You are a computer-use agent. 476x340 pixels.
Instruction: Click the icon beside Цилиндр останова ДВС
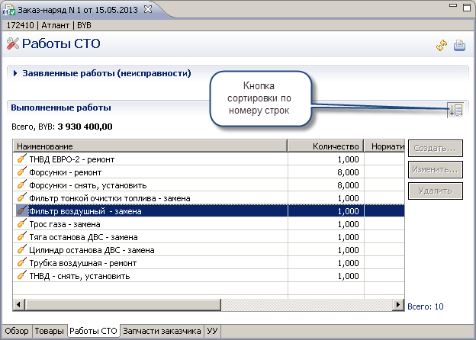tap(21, 250)
